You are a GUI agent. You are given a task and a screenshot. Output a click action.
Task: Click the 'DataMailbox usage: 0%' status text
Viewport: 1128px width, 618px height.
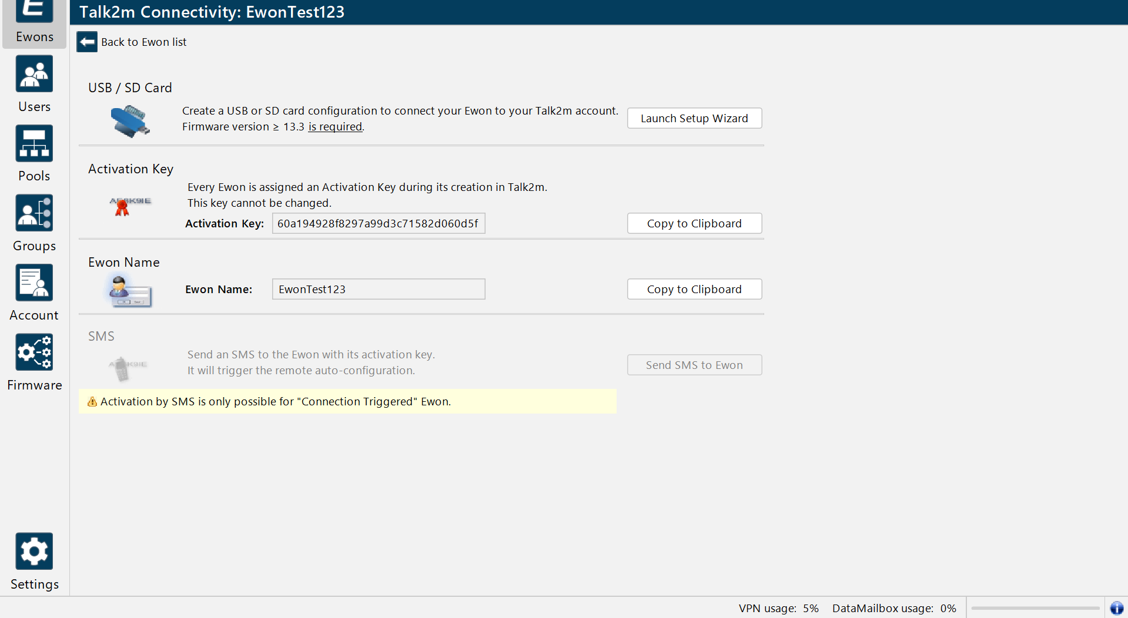click(894, 608)
